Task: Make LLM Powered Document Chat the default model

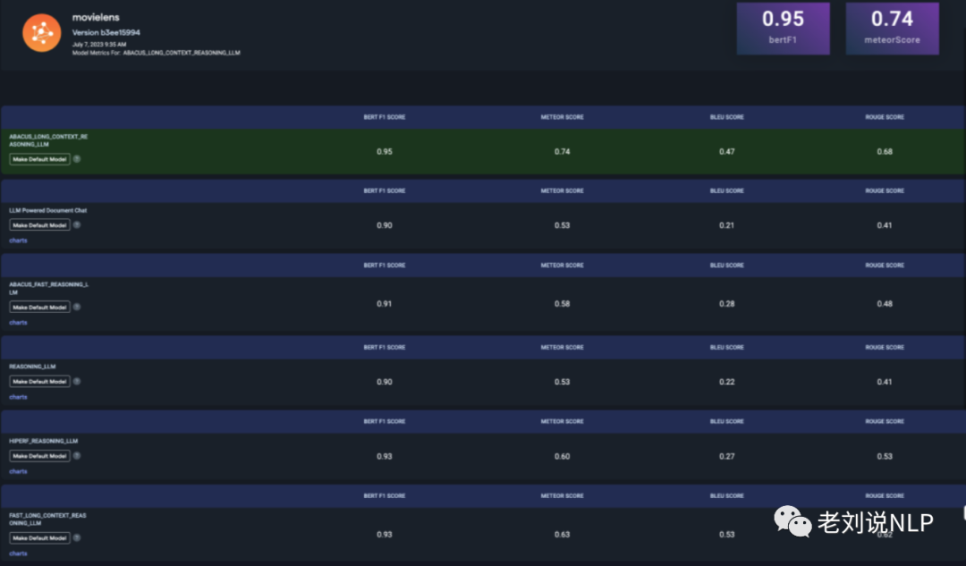Action: pos(39,224)
